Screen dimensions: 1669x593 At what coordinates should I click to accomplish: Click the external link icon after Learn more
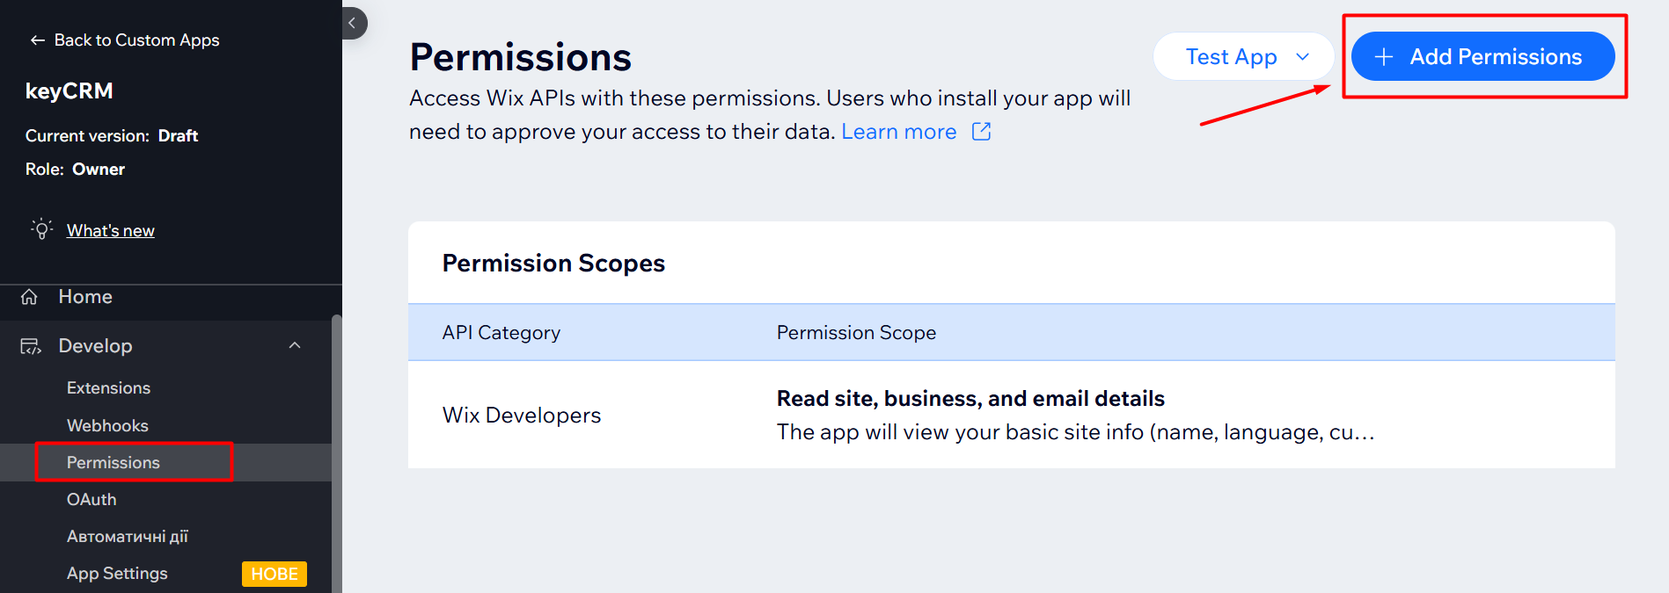(x=981, y=132)
